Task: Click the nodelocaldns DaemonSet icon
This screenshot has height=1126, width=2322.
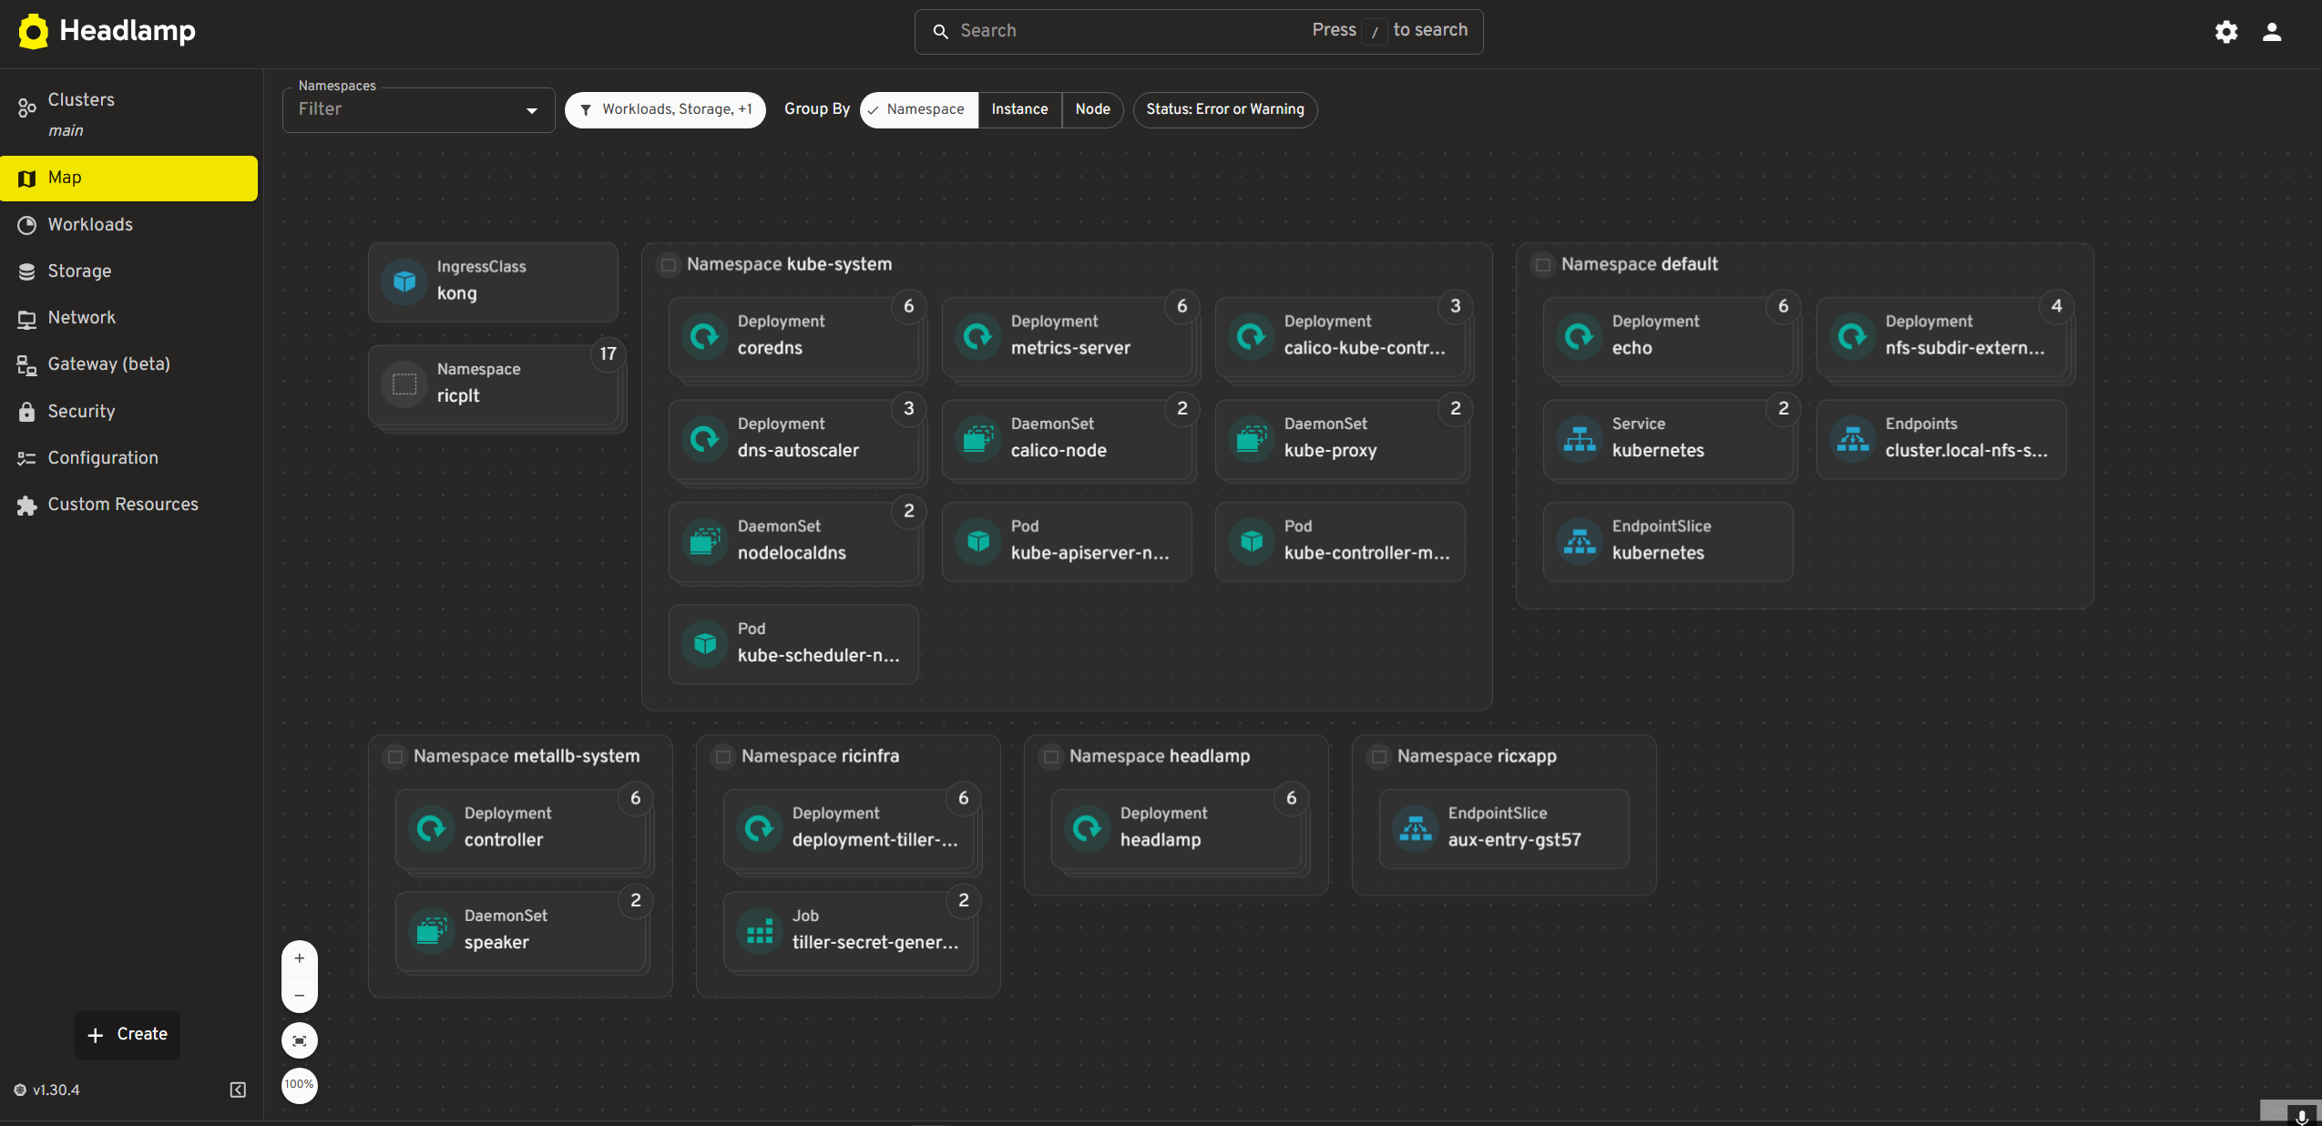Action: tap(705, 541)
